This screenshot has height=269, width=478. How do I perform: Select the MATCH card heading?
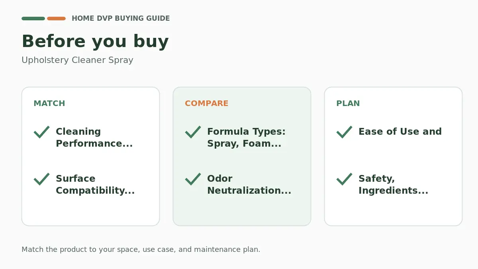[49, 103]
